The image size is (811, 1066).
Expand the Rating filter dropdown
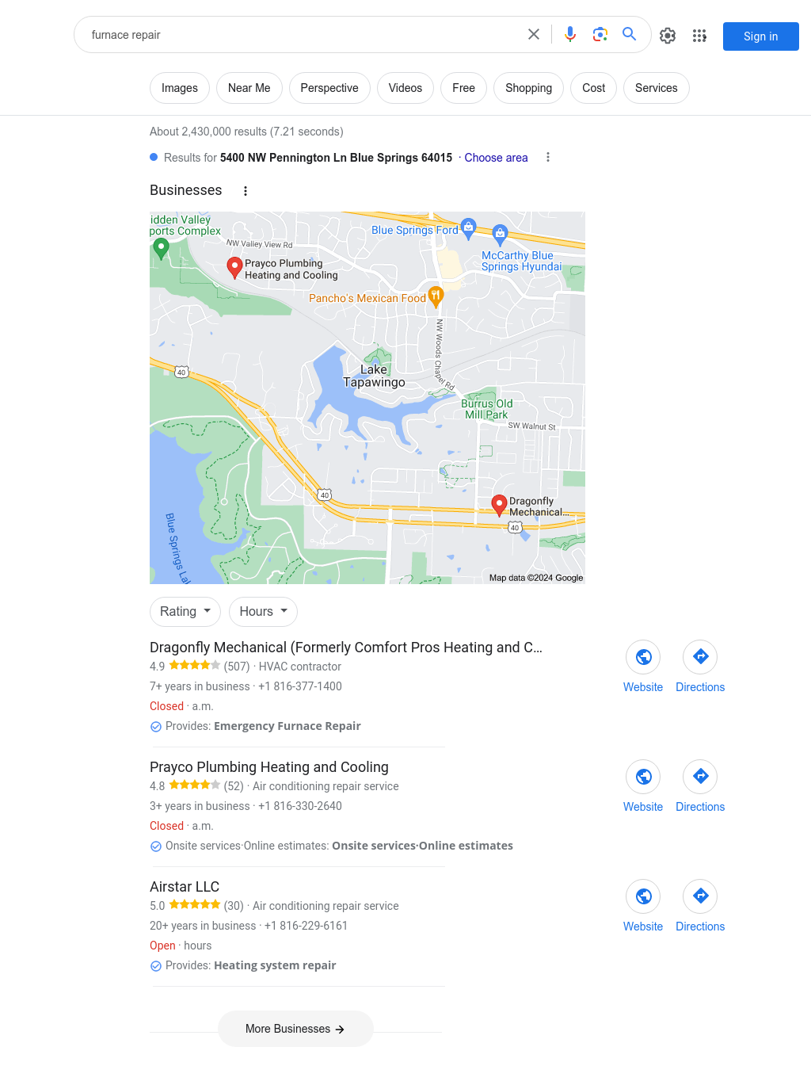coord(185,612)
